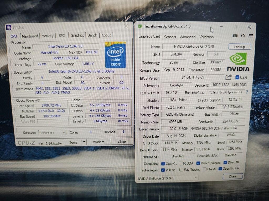Open the Graphics Card tab in GPU-Z
This screenshot has width=269, height=201.
[x=149, y=36]
